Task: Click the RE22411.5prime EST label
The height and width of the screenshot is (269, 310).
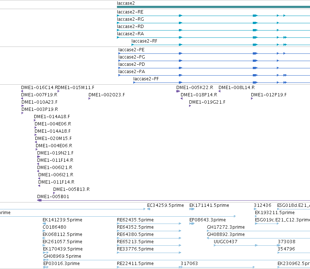Action: 135,264
